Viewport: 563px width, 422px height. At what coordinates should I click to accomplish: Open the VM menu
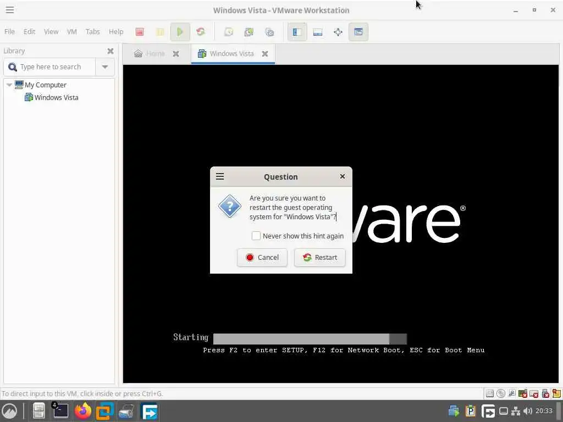[72, 31]
